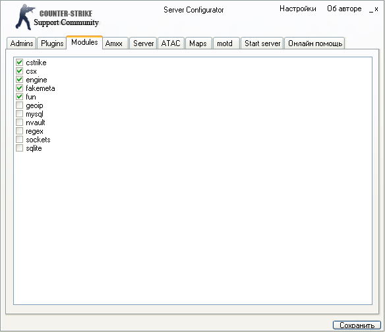The image size is (385, 332).
Task: Switch to the Admins tab
Action: (x=22, y=43)
